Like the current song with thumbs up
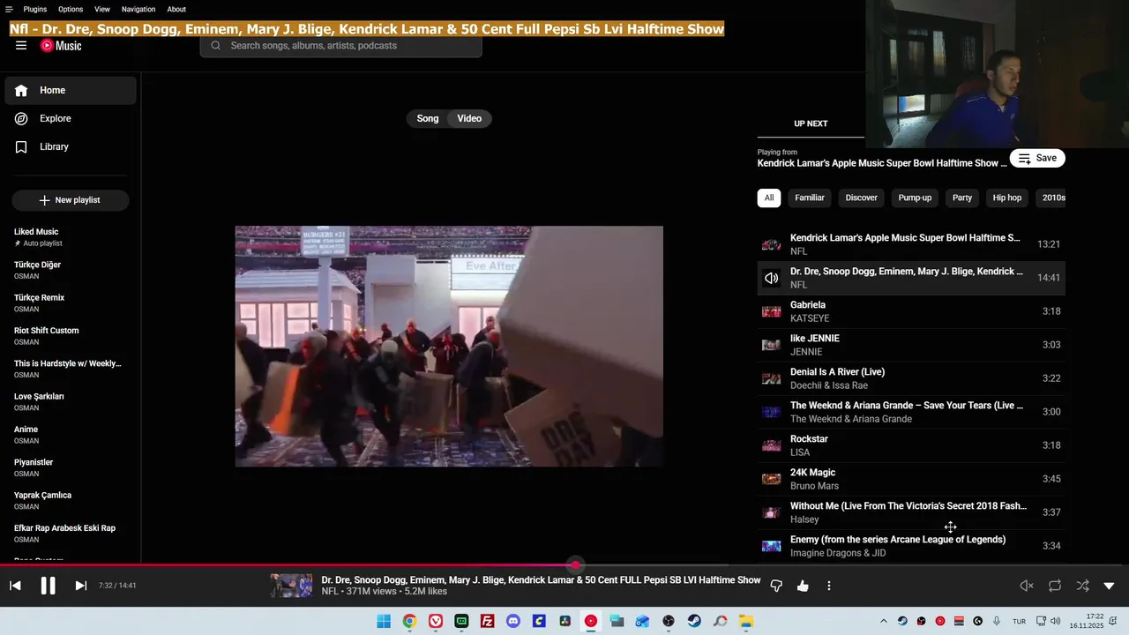The width and height of the screenshot is (1129, 635). pos(803,586)
